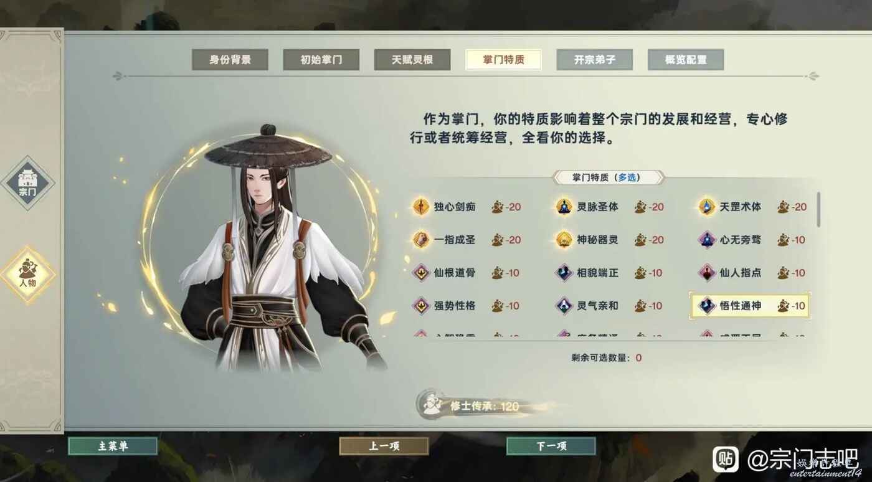Toggle the 悟性通神 trait selection
Screen dimensions: 872x482
pyautogui.click(x=750, y=306)
